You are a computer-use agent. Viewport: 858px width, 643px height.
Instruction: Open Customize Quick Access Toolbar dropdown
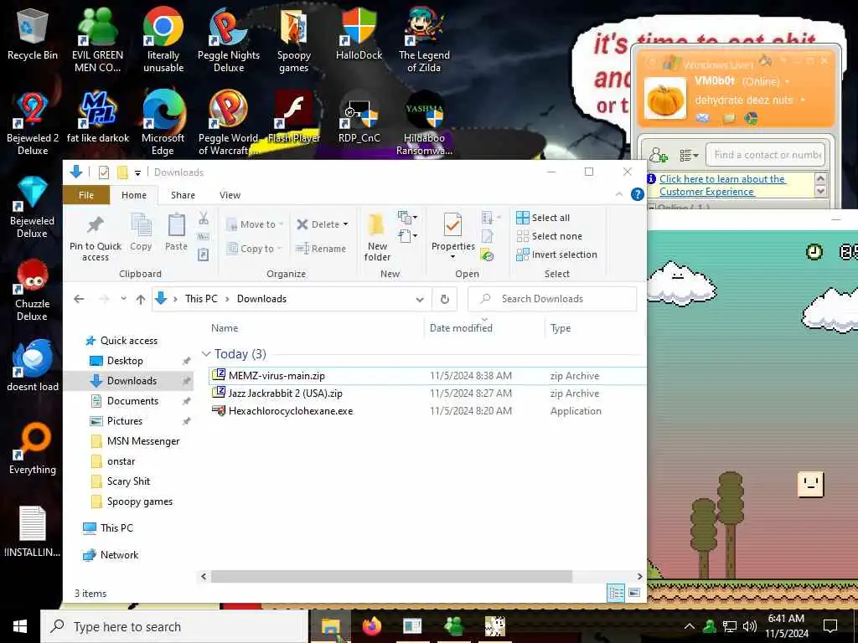click(138, 172)
